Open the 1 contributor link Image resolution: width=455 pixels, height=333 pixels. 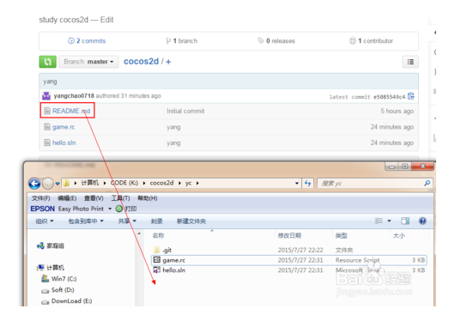click(371, 41)
